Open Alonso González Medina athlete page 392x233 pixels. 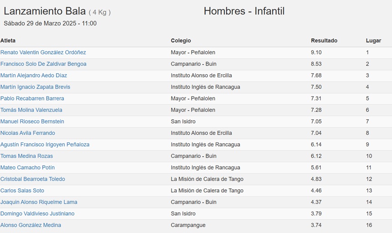point(31,225)
